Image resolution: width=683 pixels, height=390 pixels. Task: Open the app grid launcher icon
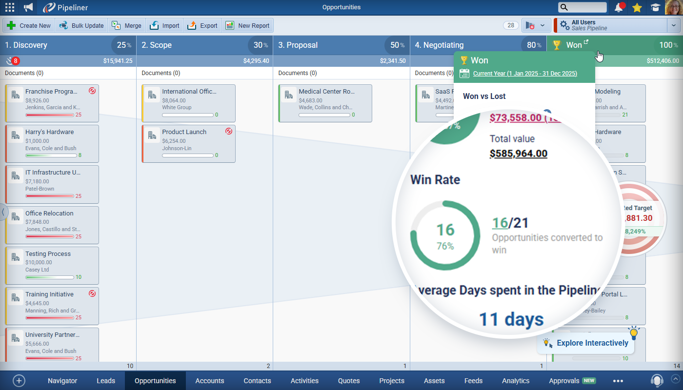pyautogui.click(x=9, y=7)
